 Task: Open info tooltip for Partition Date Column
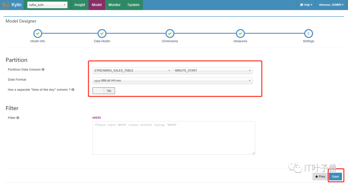coord(43,69)
